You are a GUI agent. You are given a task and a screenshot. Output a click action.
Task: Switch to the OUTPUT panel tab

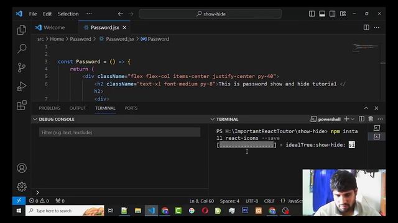78,108
